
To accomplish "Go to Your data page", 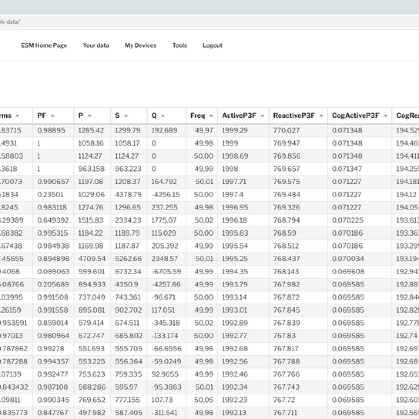I will coord(96,45).
